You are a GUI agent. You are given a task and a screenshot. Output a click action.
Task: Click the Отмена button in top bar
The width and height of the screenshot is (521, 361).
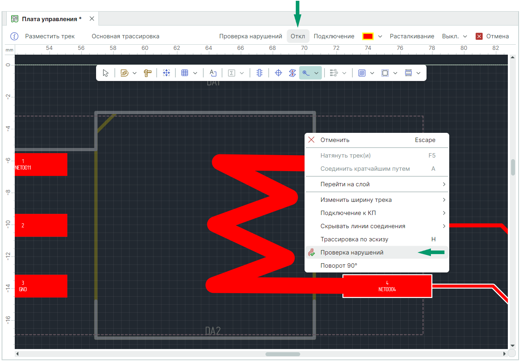click(492, 36)
